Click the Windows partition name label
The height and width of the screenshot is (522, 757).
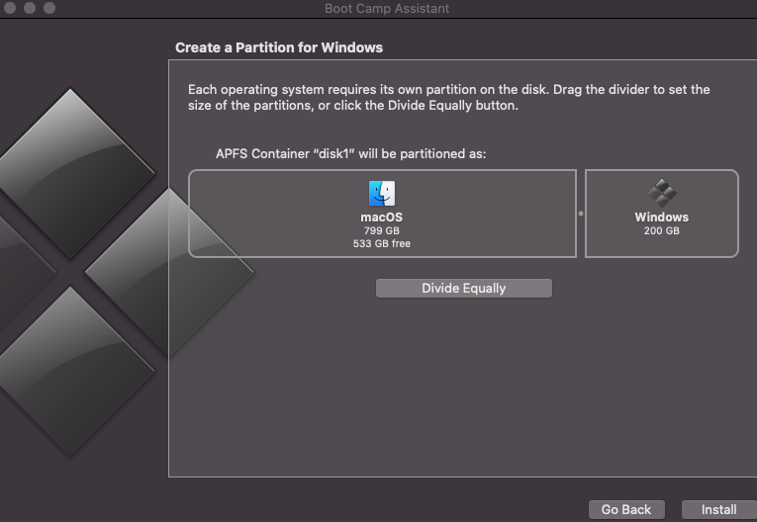tap(661, 217)
